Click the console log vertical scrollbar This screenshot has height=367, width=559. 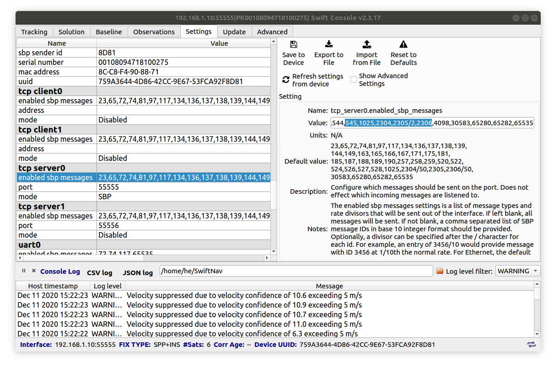[x=537, y=308]
